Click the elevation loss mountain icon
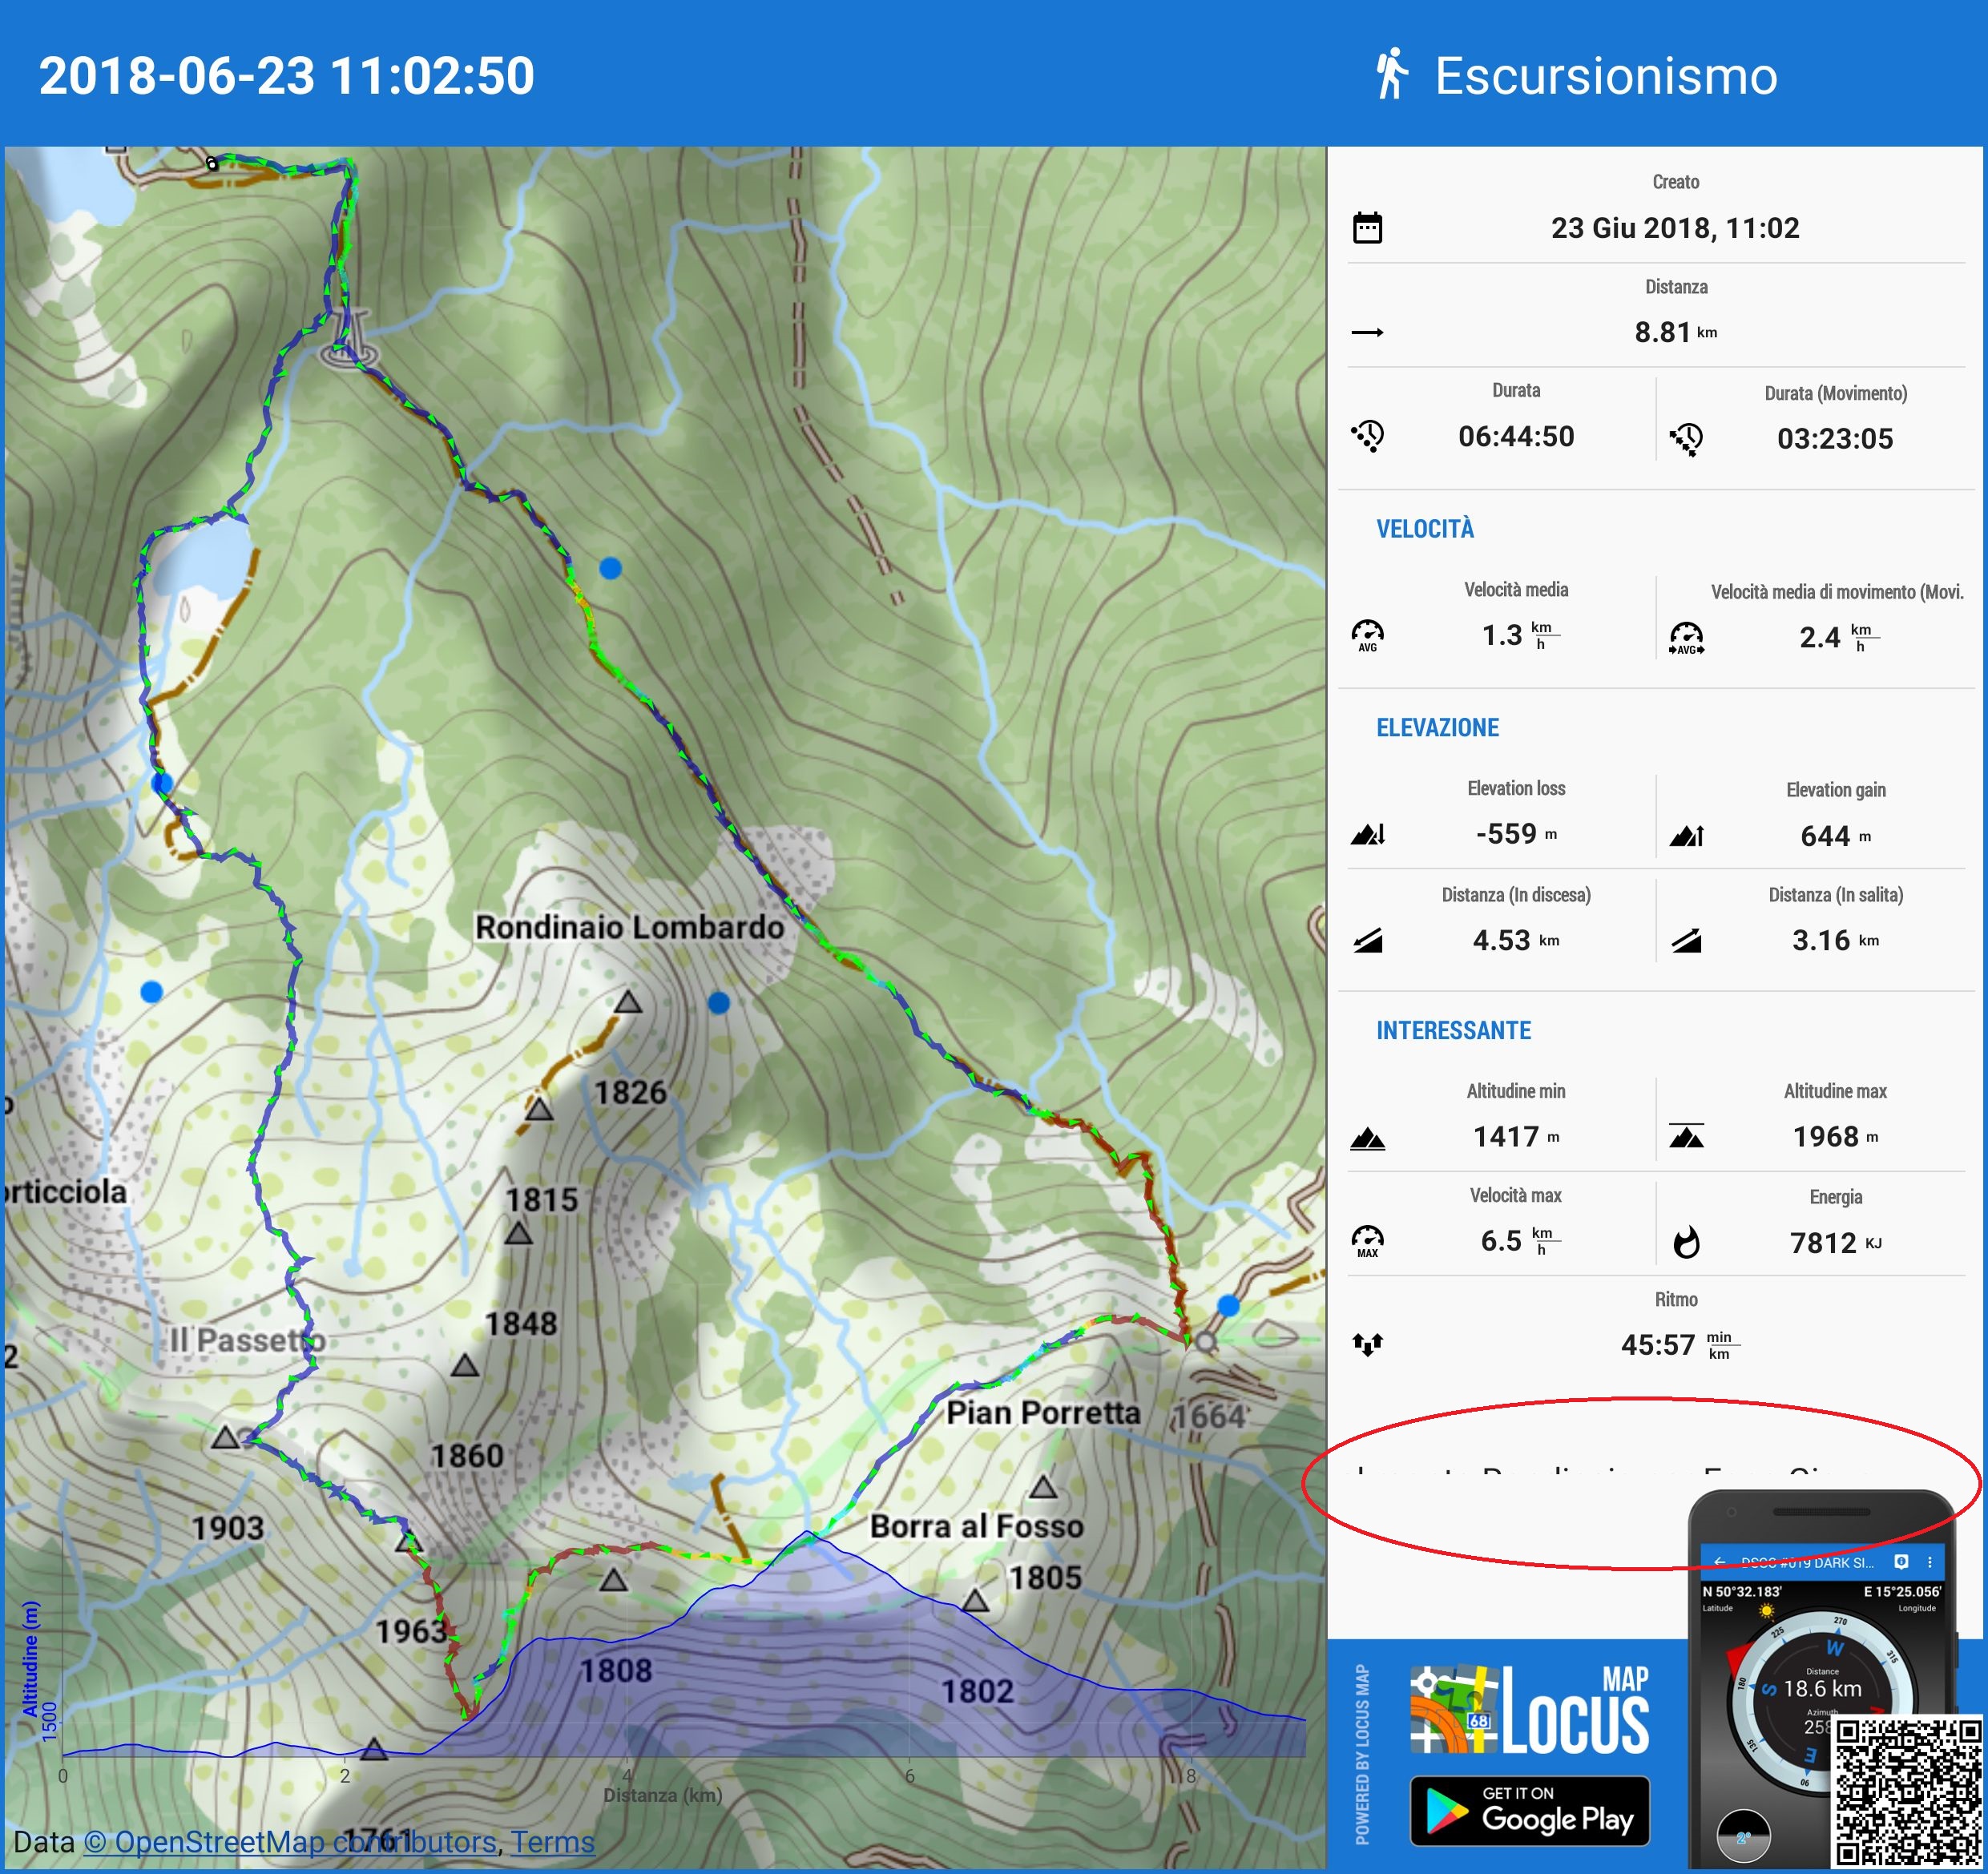 pyautogui.click(x=1367, y=834)
